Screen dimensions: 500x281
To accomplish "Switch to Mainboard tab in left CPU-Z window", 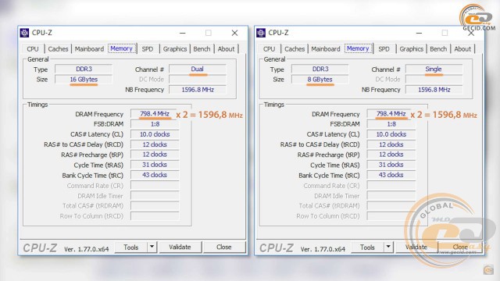I will click(89, 49).
